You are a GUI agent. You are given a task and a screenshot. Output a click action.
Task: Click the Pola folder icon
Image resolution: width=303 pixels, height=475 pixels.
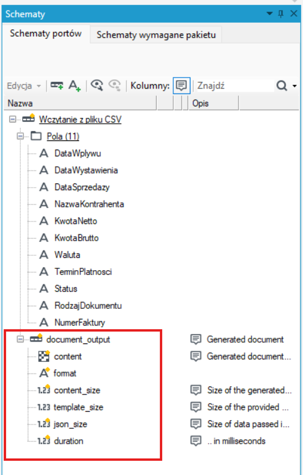coord(36,136)
